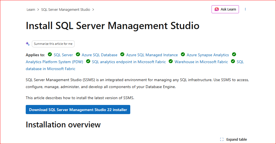Click the green check before Warehouse in Microsoft Fabric
Screen dimensions: 276x144
pyautogui.click(x=171, y=61)
